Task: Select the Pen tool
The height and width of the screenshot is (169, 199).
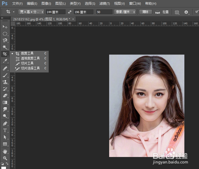Action: pyautogui.click(x=5, y=123)
